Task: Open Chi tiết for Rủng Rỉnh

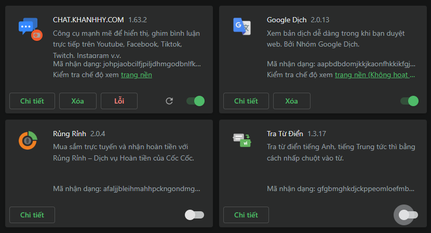Action: click(x=32, y=215)
